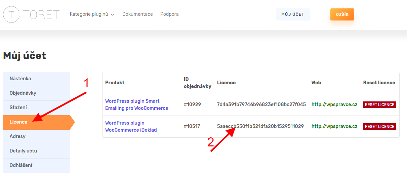This screenshot has height=178, width=407.
Task: Click licence key starting with 5aaeccb550f1b
Action: [260, 126]
